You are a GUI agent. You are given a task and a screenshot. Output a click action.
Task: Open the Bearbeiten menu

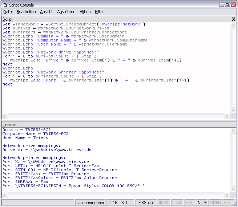point(26,12)
